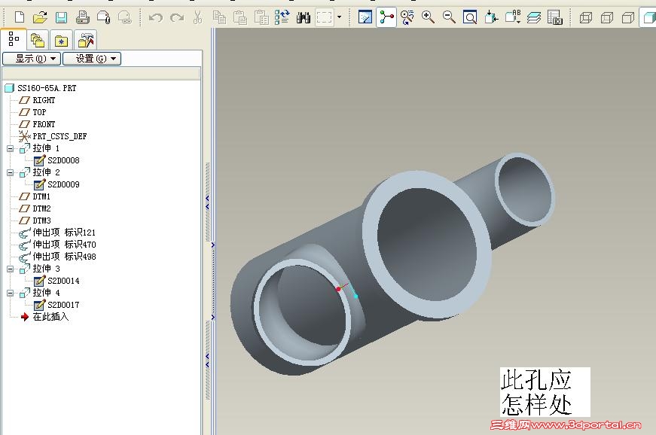Select the RIGHT datum plane
Screen dimensions: 656x435
pyautogui.click(x=37, y=100)
